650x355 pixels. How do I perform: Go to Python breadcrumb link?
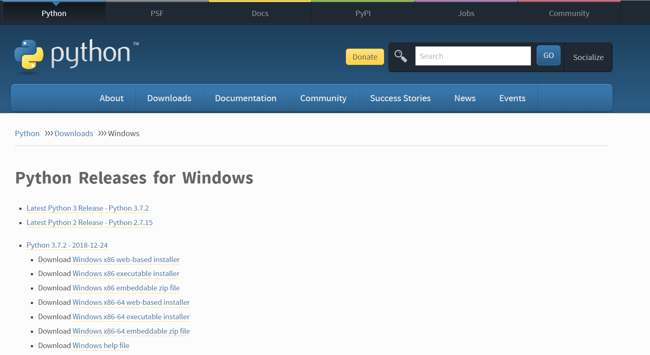[x=27, y=133]
